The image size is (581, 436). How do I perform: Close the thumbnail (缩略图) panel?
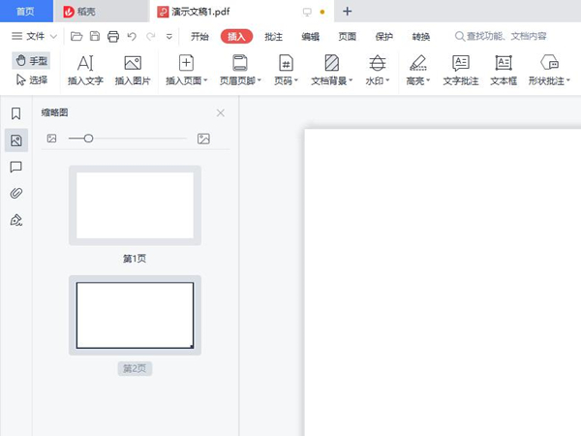pos(220,113)
